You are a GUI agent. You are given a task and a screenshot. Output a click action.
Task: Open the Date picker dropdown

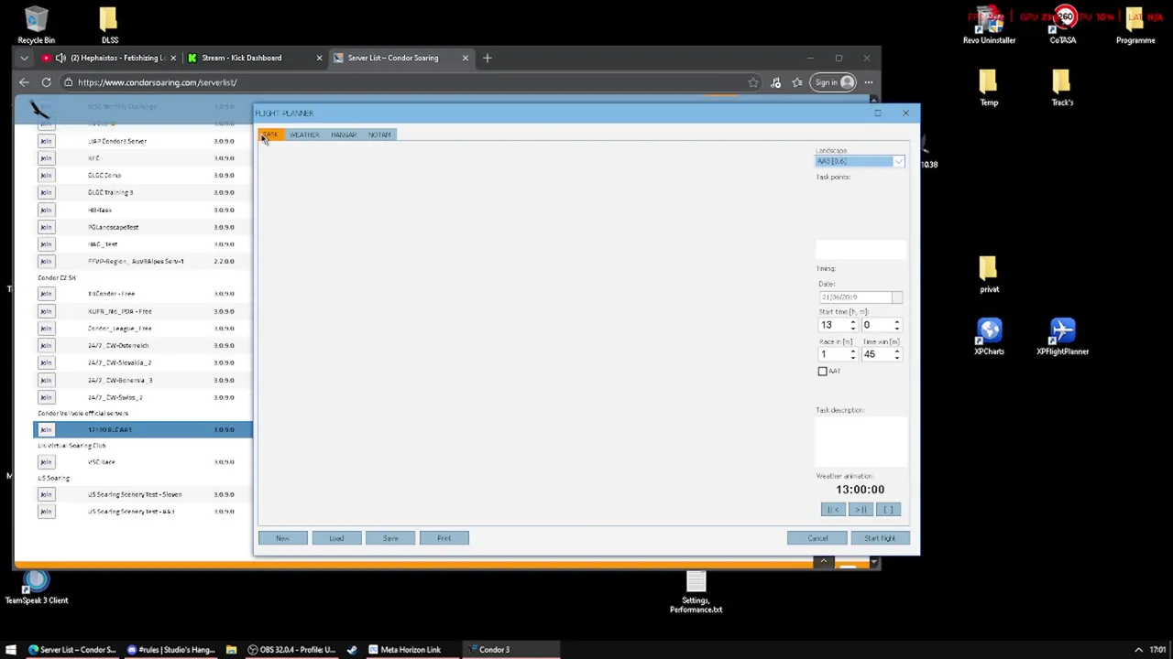[897, 297]
